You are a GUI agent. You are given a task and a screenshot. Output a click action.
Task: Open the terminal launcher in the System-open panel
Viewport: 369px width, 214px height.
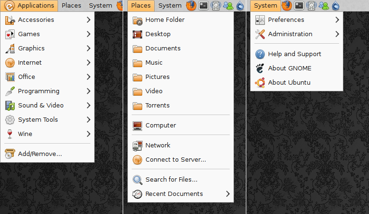tap(299, 6)
